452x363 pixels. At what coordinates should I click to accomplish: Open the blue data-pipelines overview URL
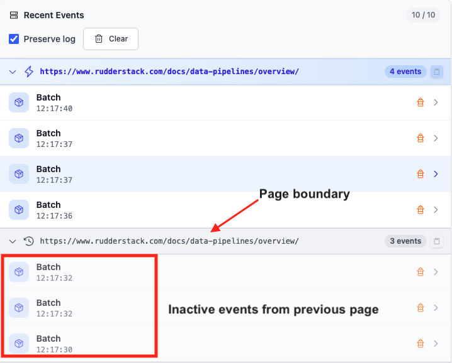tap(169, 72)
